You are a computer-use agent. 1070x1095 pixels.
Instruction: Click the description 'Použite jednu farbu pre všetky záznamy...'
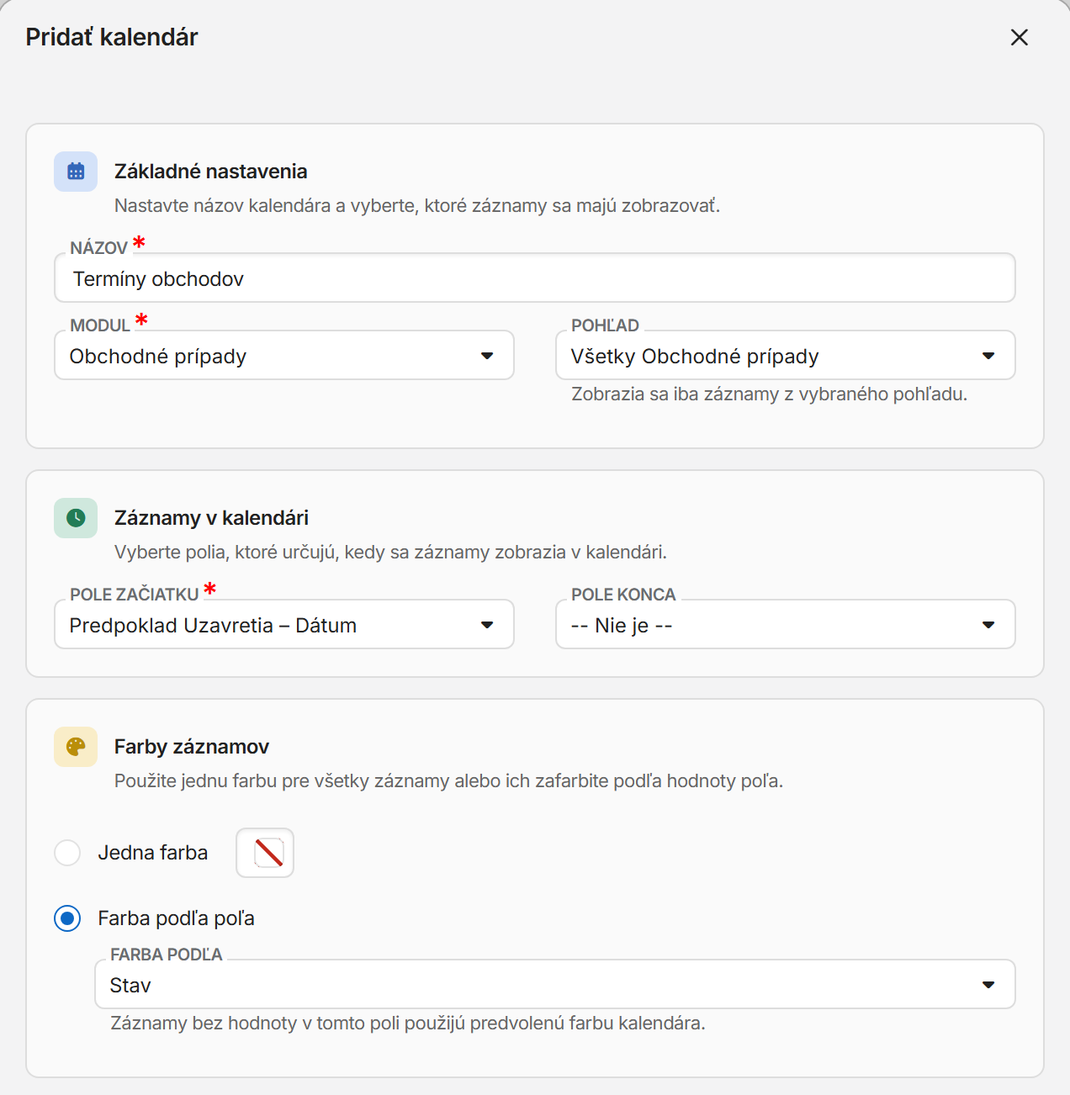click(448, 781)
